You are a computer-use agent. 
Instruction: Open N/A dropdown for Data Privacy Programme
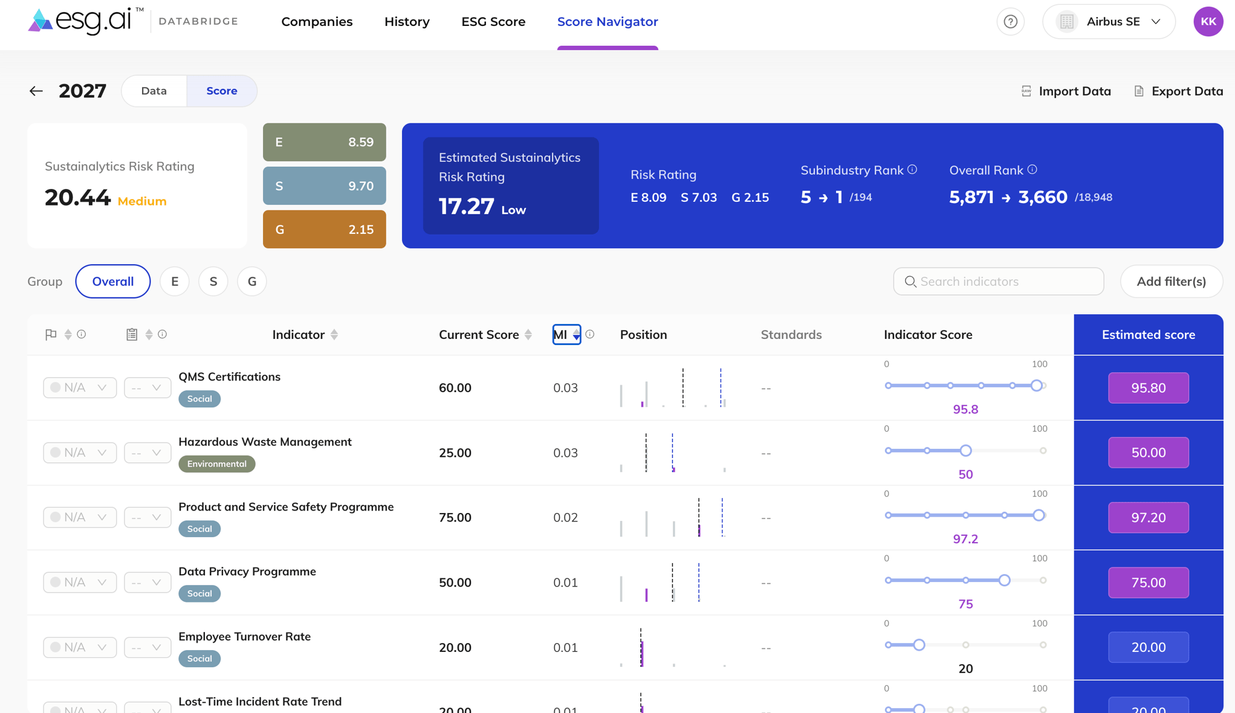coord(80,582)
